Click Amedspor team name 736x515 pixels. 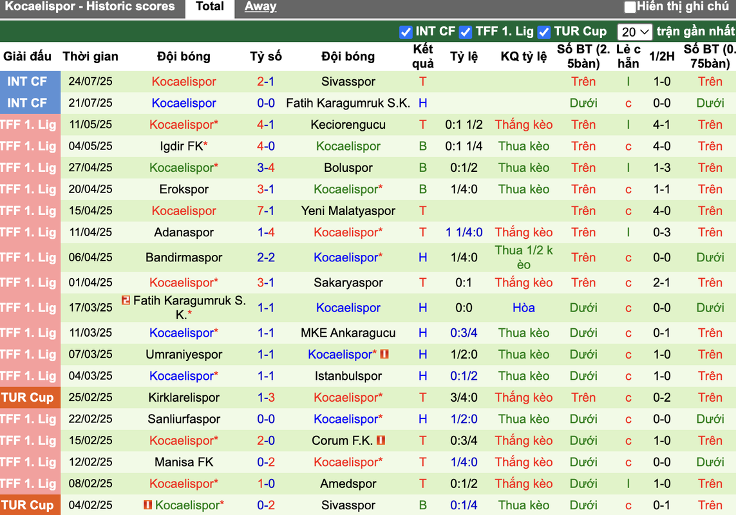(x=348, y=484)
